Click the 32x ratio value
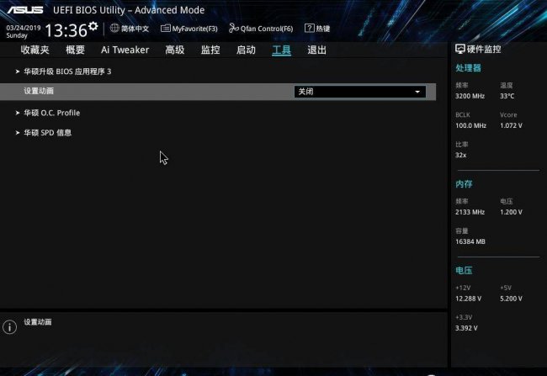This screenshot has height=376, width=547. click(x=461, y=156)
